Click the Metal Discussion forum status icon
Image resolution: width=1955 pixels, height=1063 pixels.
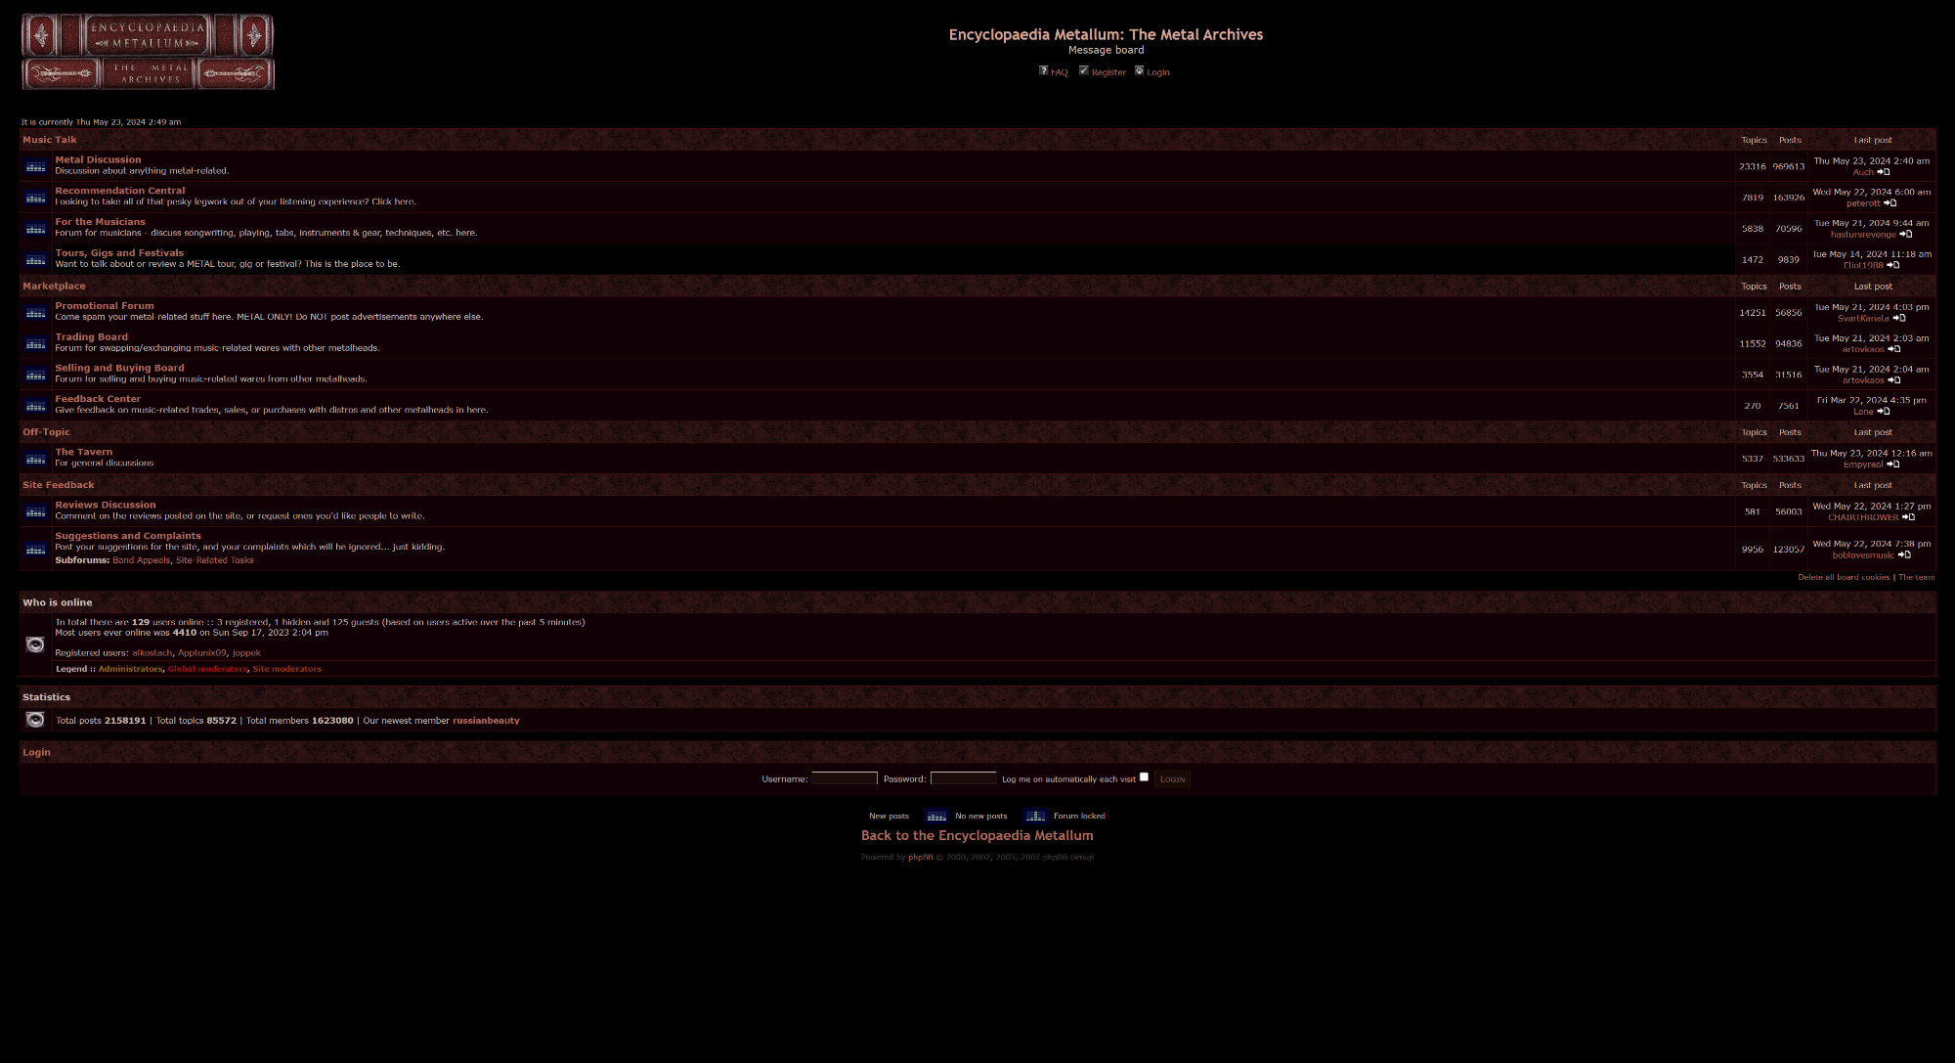[36, 166]
